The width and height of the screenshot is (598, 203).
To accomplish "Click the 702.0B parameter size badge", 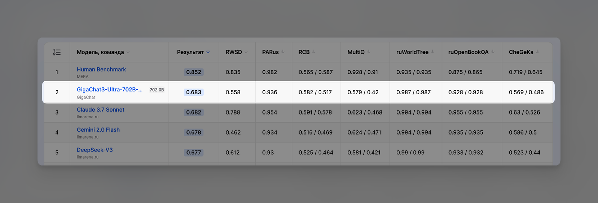I will tap(157, 90).
